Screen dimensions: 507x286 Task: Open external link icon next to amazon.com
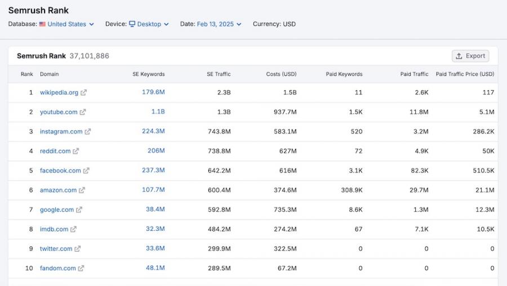pyautogui.click(x=82, y=190)
